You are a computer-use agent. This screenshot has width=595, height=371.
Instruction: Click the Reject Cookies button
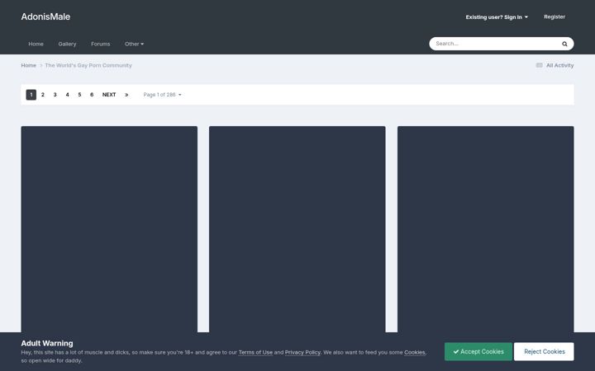tap(544, 352)
